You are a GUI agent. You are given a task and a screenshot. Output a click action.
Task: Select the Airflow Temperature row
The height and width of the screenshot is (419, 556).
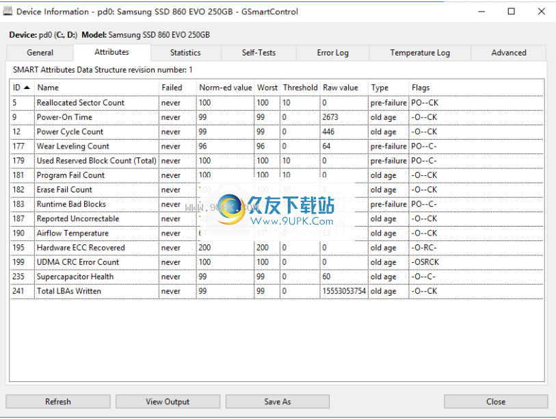point(276,233)
